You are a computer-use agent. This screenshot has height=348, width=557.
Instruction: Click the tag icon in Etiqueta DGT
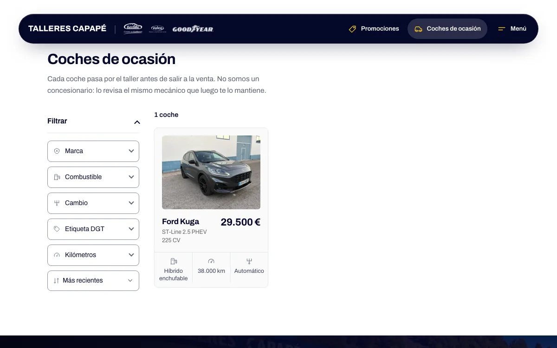point(57,229)
